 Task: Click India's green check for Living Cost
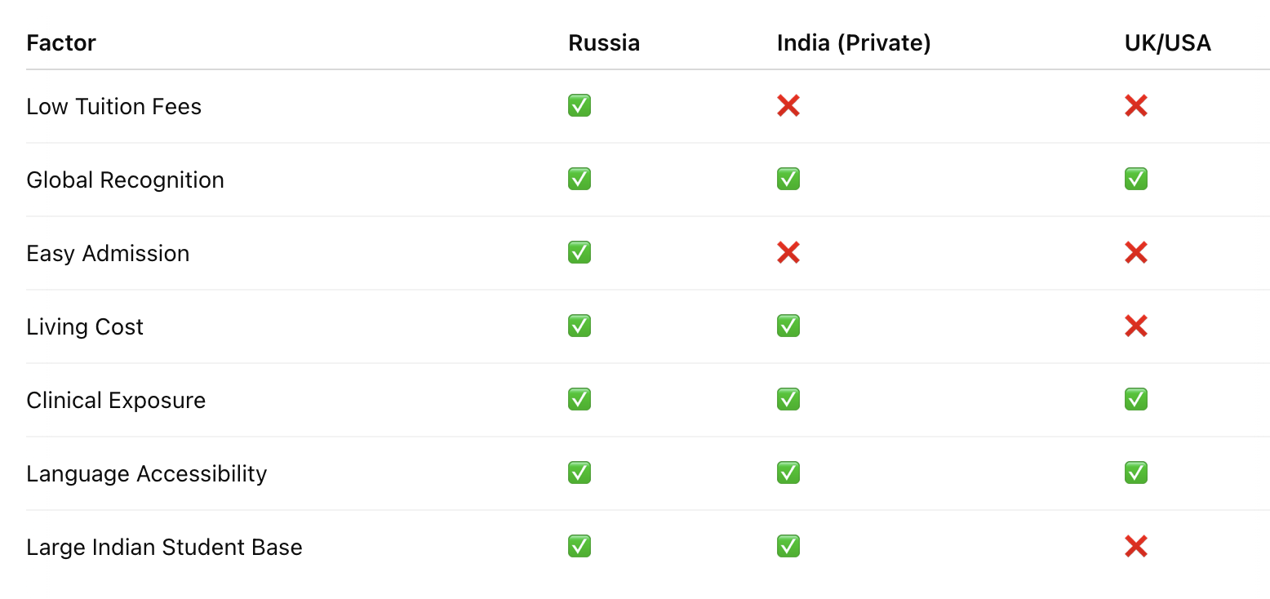click(788, 326)
